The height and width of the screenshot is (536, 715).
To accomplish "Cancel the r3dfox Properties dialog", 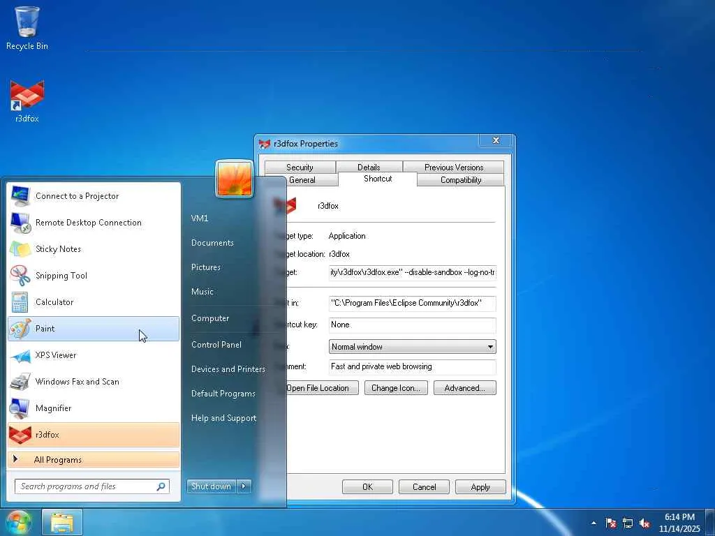I will tap(424, 486).
